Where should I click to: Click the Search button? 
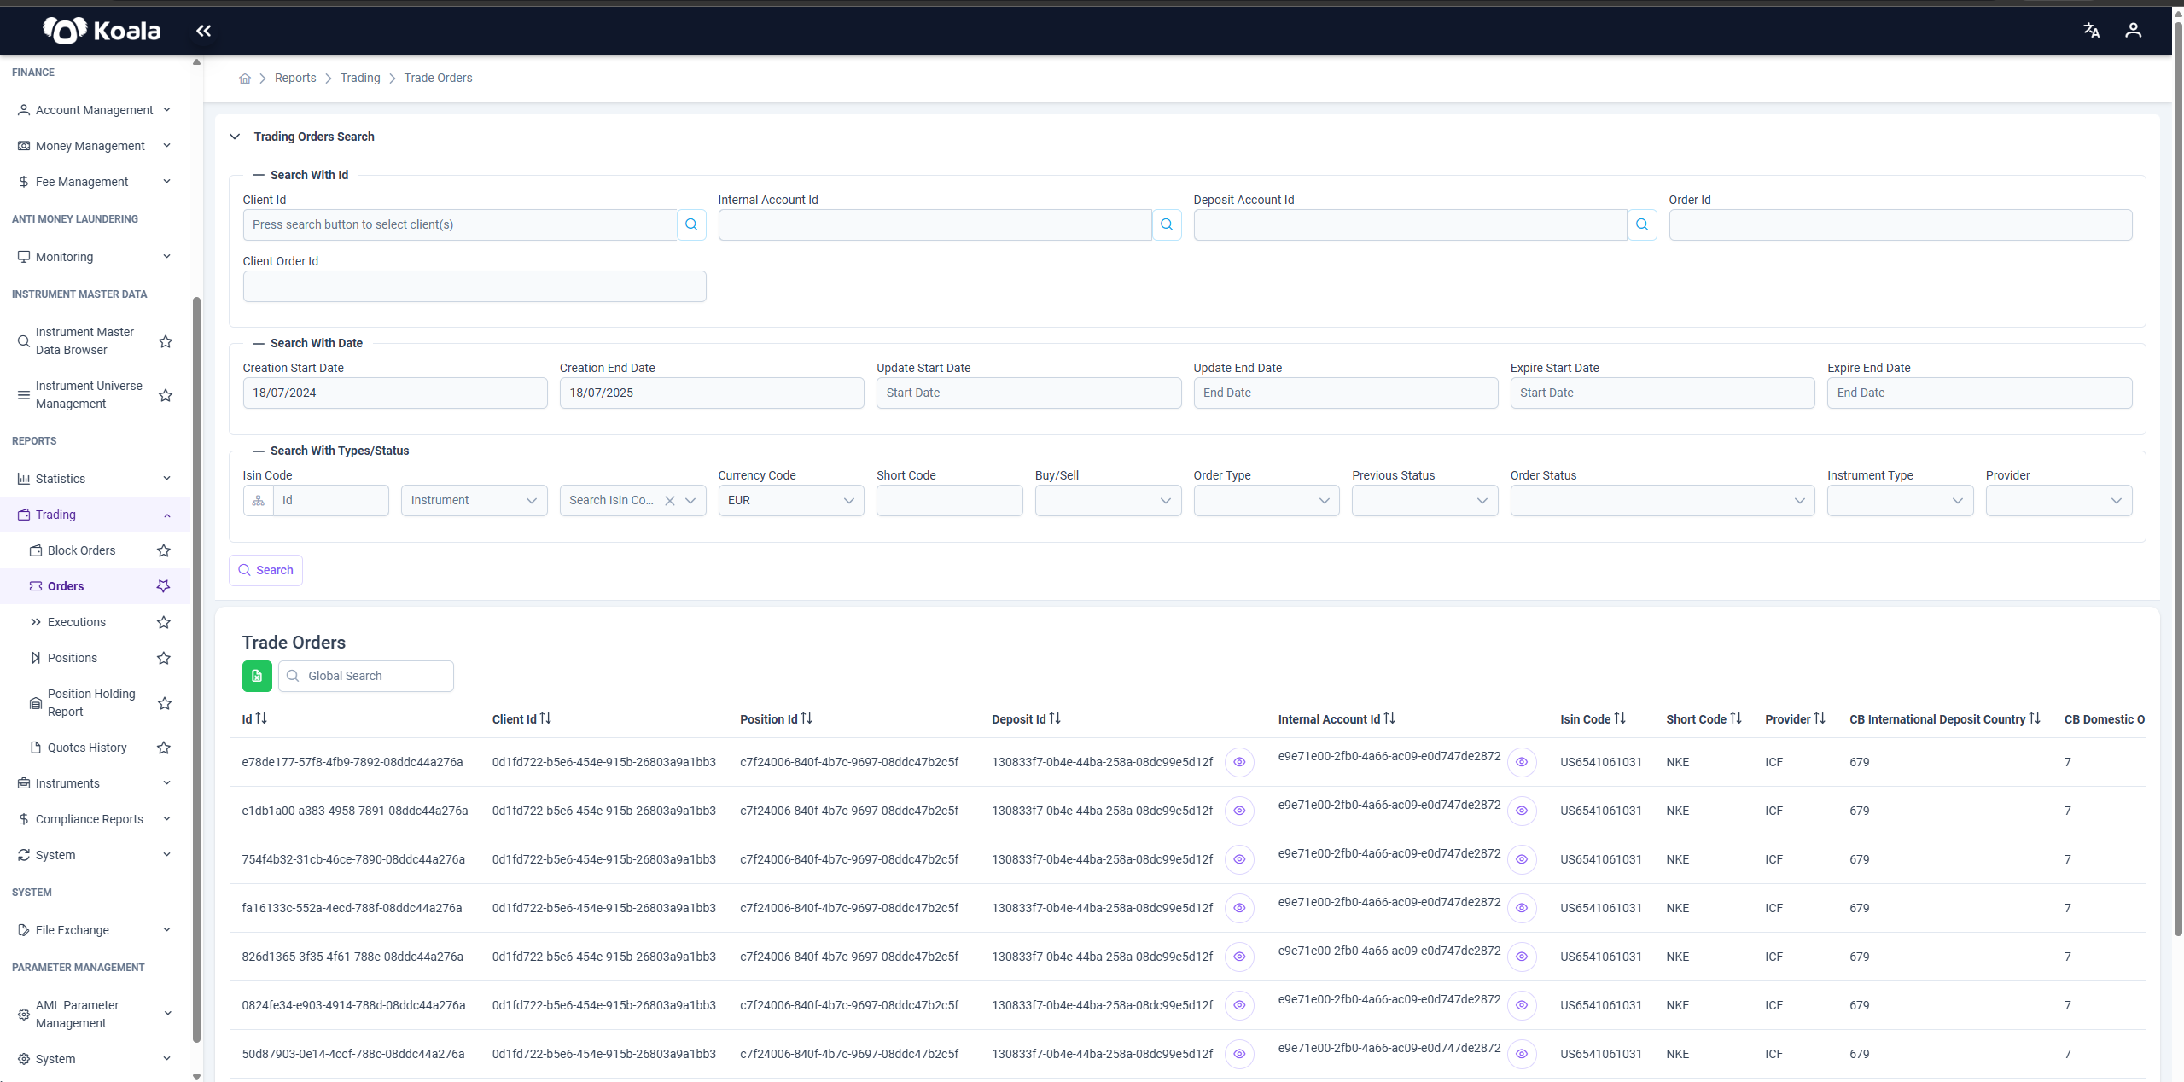point(265,570)
